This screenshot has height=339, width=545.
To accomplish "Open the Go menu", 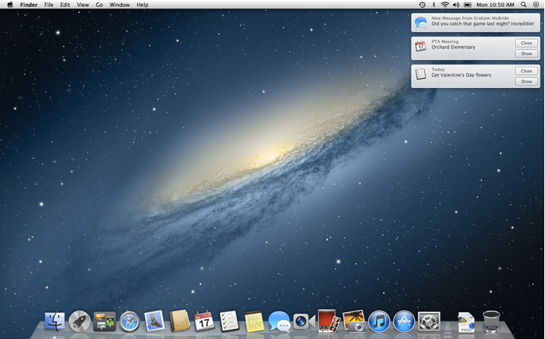I will pyautogui.click(x=99, y=5).
